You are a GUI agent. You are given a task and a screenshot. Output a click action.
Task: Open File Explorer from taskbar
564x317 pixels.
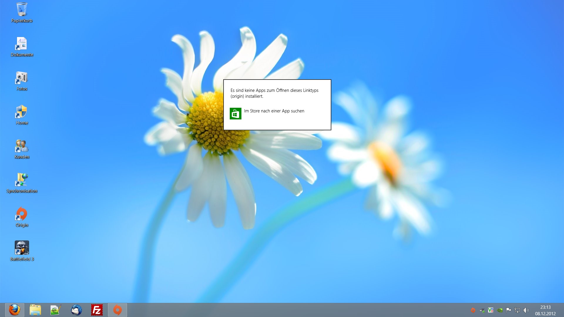pyautogui.click(x=35, y=310)
